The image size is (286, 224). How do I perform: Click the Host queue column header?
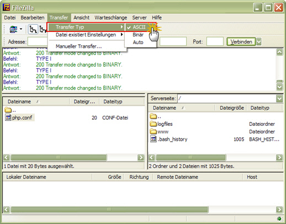(263, 177)
